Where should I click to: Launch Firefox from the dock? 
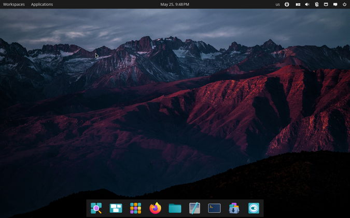[x=155, y=208]
